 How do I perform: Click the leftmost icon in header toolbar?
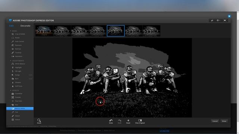tap(212, 20)
